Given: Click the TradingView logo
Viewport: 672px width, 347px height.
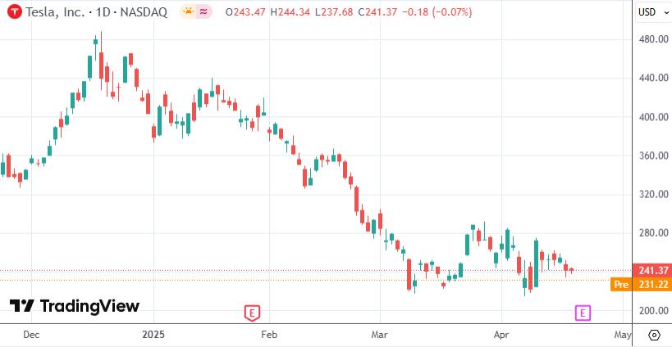Looking at the screenshot, I should (x=75, y=306).
